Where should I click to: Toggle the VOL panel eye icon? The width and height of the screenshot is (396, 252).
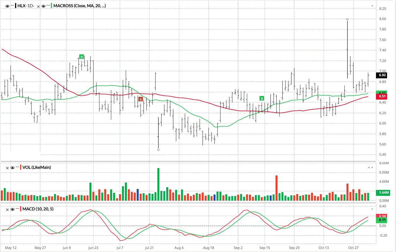[12, 168]
